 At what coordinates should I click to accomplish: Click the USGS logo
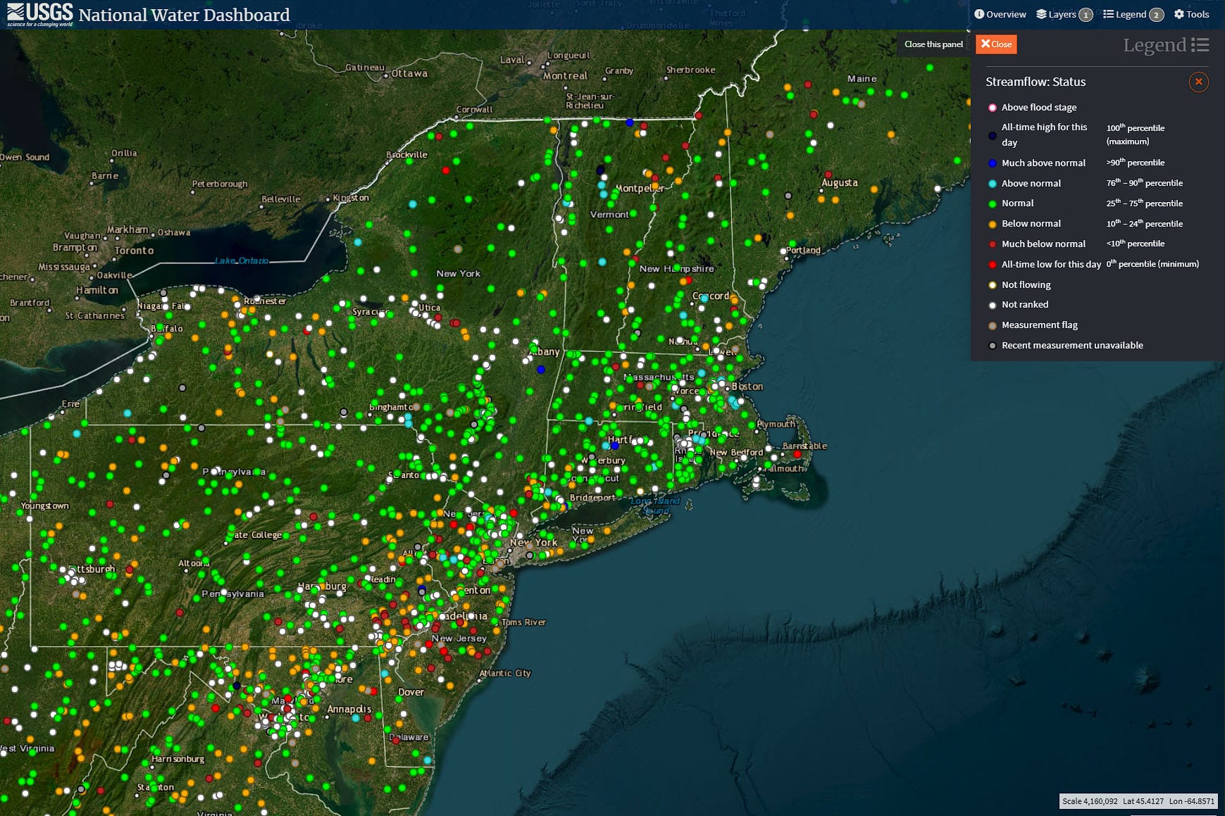click(x=40, y=14)
